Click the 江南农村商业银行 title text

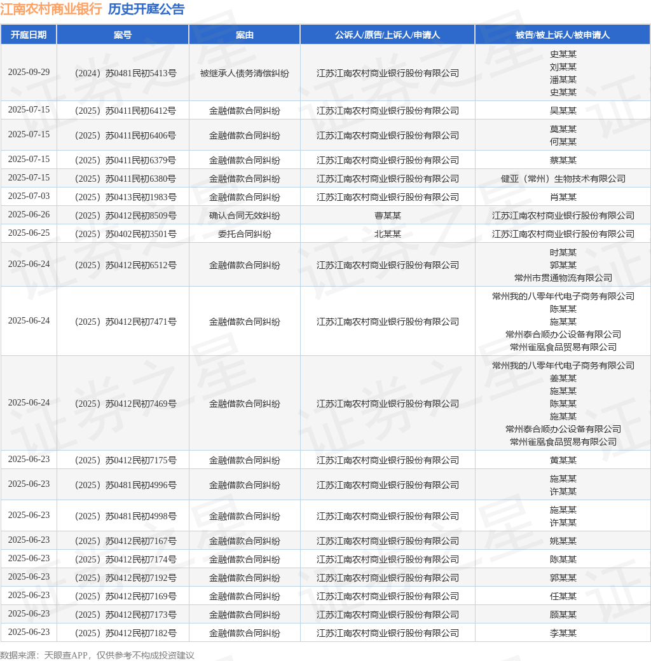51,9
